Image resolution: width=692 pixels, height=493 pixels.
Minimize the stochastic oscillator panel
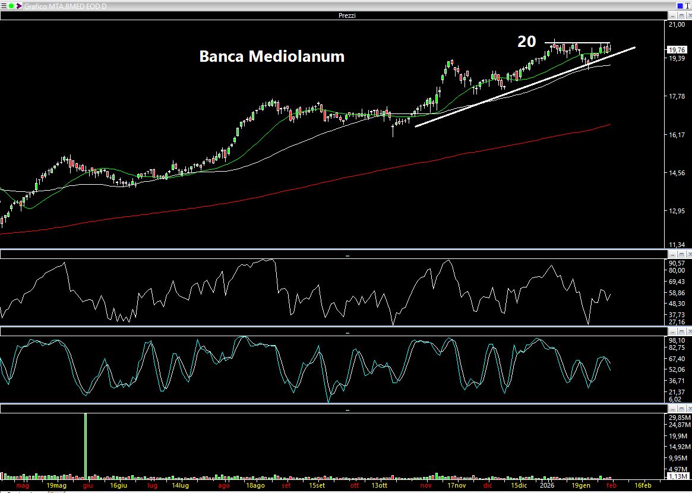click(x=672, y=332)
